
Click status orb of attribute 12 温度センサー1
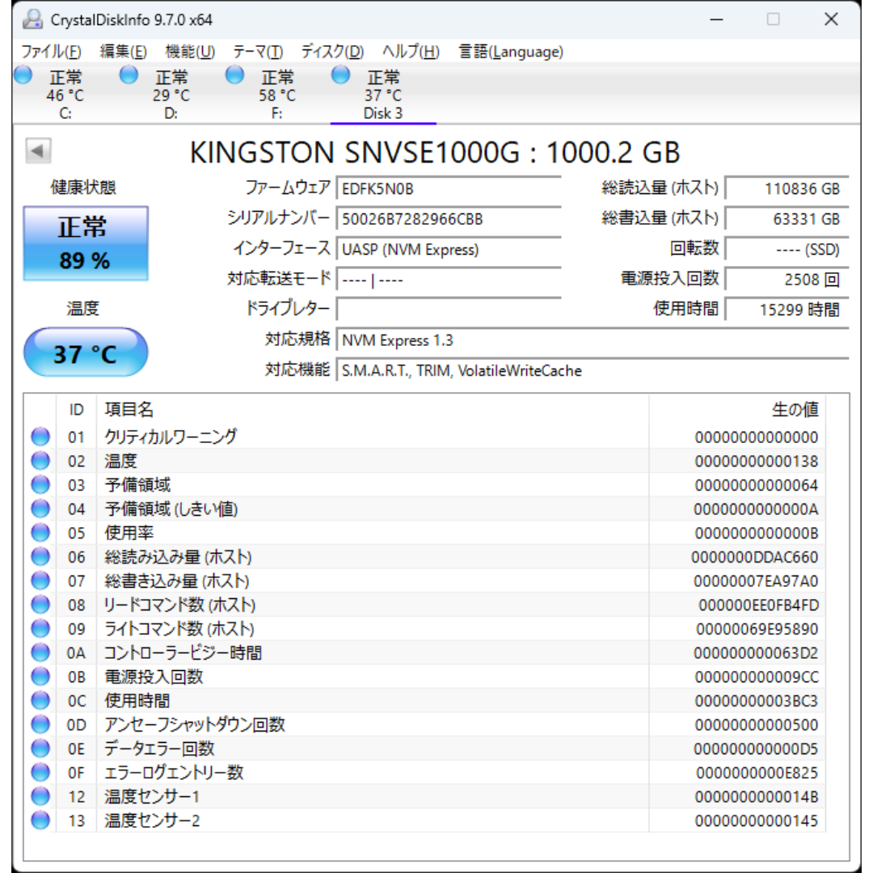(x=40, y=795)
